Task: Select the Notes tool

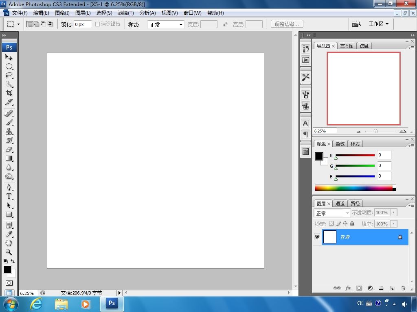Action: coord(9,225)
